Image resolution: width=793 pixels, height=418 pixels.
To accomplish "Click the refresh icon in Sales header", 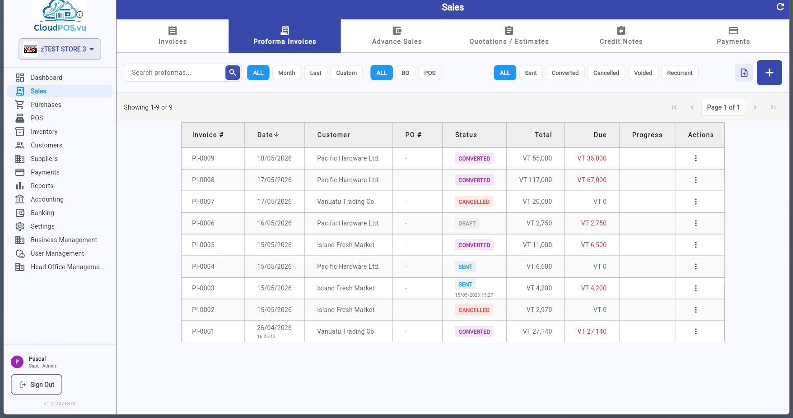I will [780, 7].
